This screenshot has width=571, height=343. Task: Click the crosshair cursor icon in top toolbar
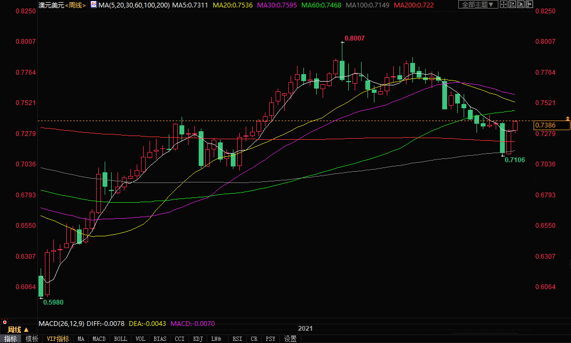pyautogui.click(x=504, y=5)
